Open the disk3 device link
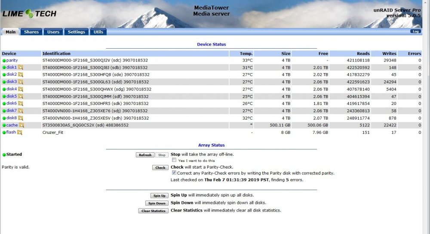This screenshot has width=430, height=234. (12, 82)
